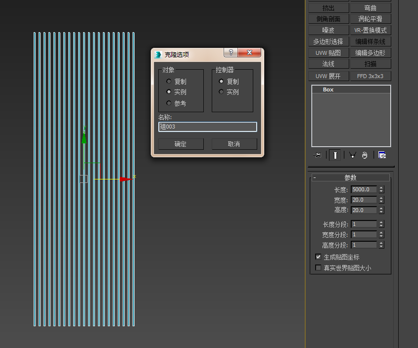Apply the 多边形选择 modifier
The height and width of the screenshot is (348, 418).
pyautogui.click(x=328, y=42)
